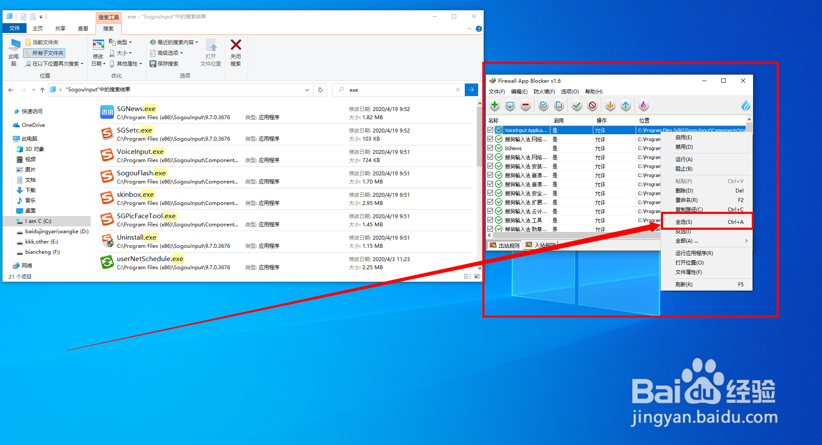Click the Explorer Back arrow
The image size is (822, 445).
click(x=11, y=90)
